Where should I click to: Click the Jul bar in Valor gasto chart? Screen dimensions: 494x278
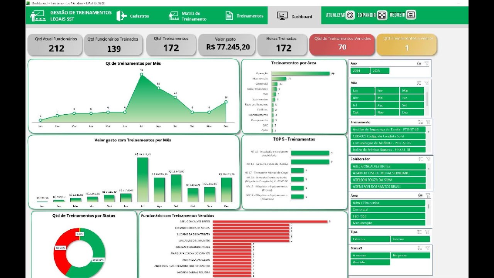(142, 180)
